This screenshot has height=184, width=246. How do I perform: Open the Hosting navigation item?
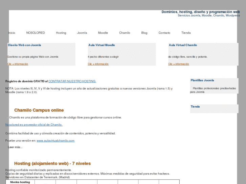click(x=61, y=33)
